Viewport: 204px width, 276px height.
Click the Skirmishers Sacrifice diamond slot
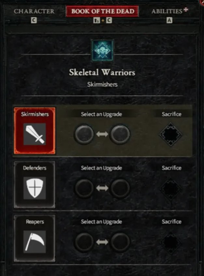[171, 135]
